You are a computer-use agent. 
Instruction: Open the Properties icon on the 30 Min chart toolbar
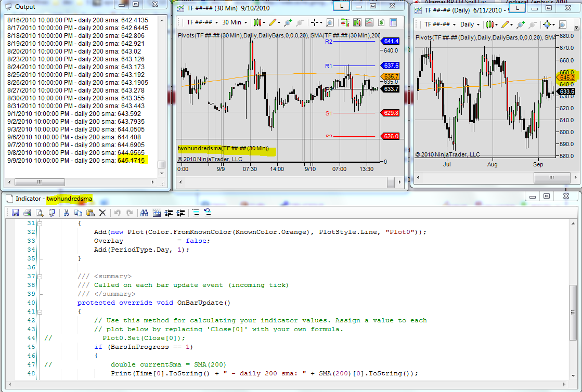(x=393, y=22)
